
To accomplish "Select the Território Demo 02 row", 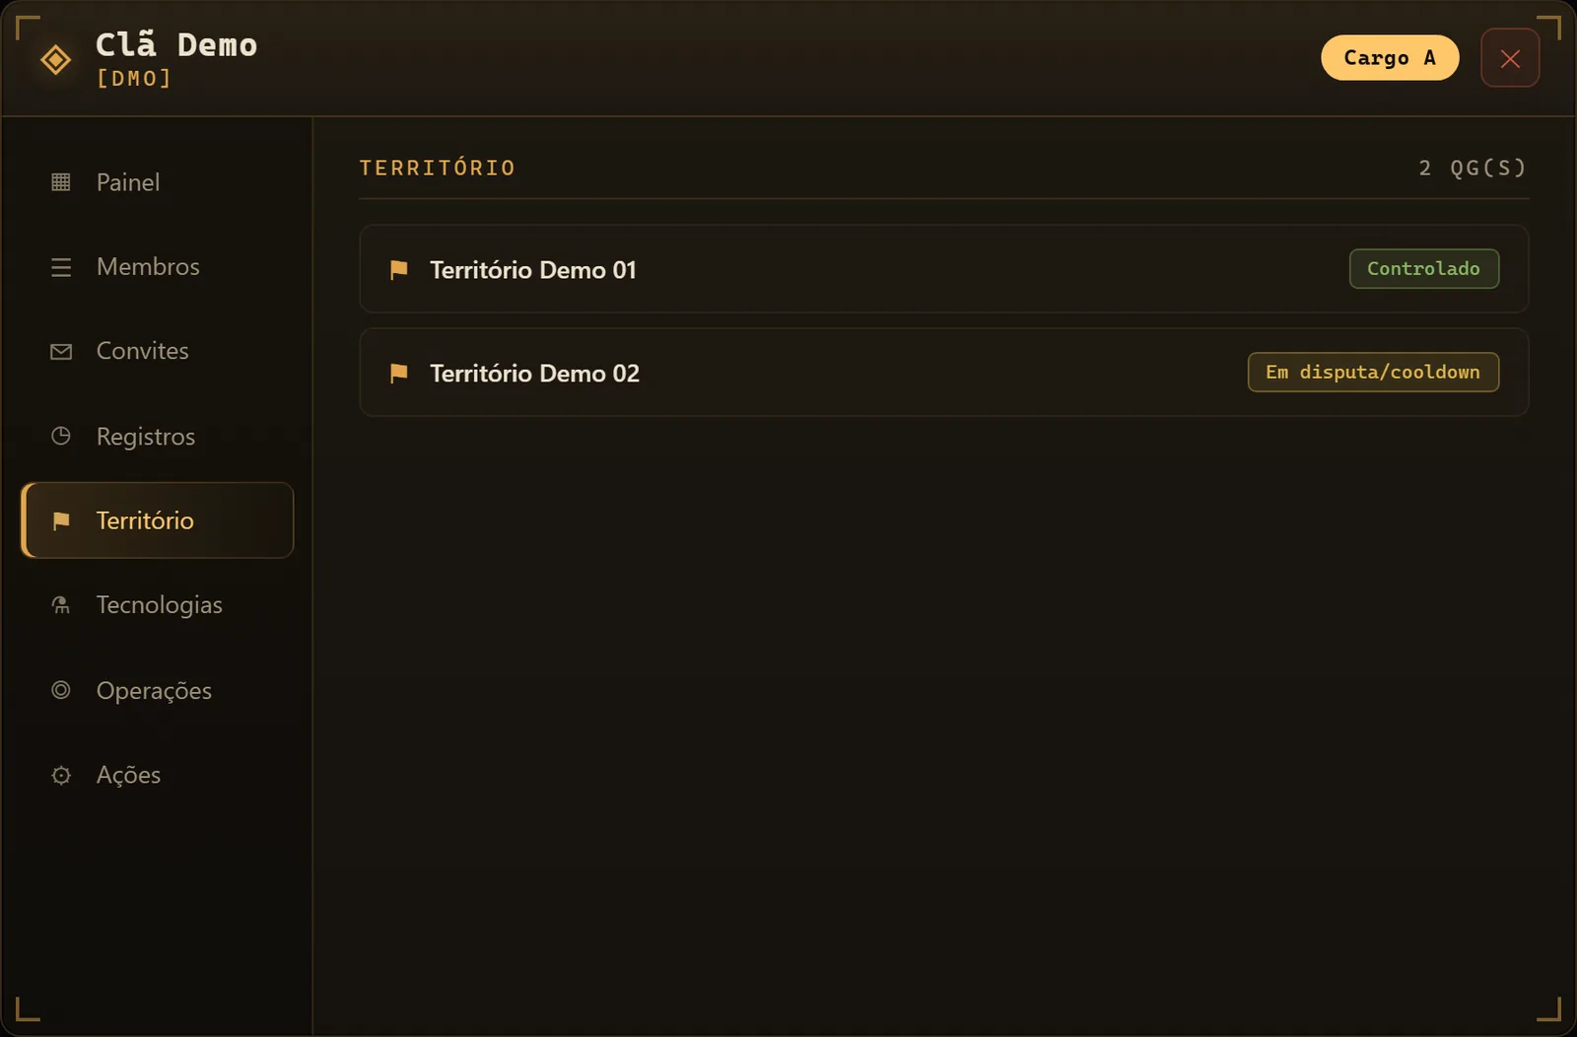I will coord(944,373).
